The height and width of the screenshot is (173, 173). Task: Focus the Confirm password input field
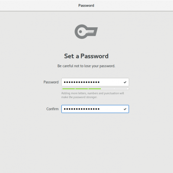tap(95, 109)
